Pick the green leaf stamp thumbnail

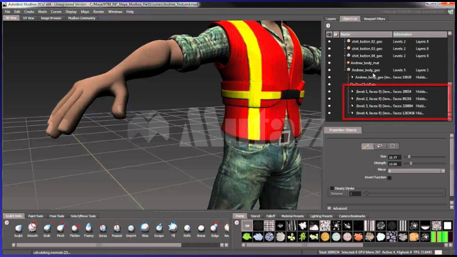point(247,237)
